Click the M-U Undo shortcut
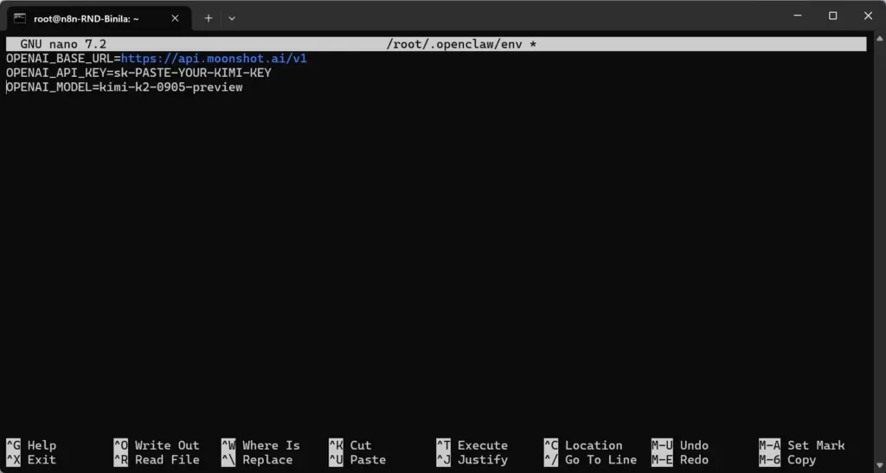The height and width of the screenshot is (473, 886). tap(680, 445)
